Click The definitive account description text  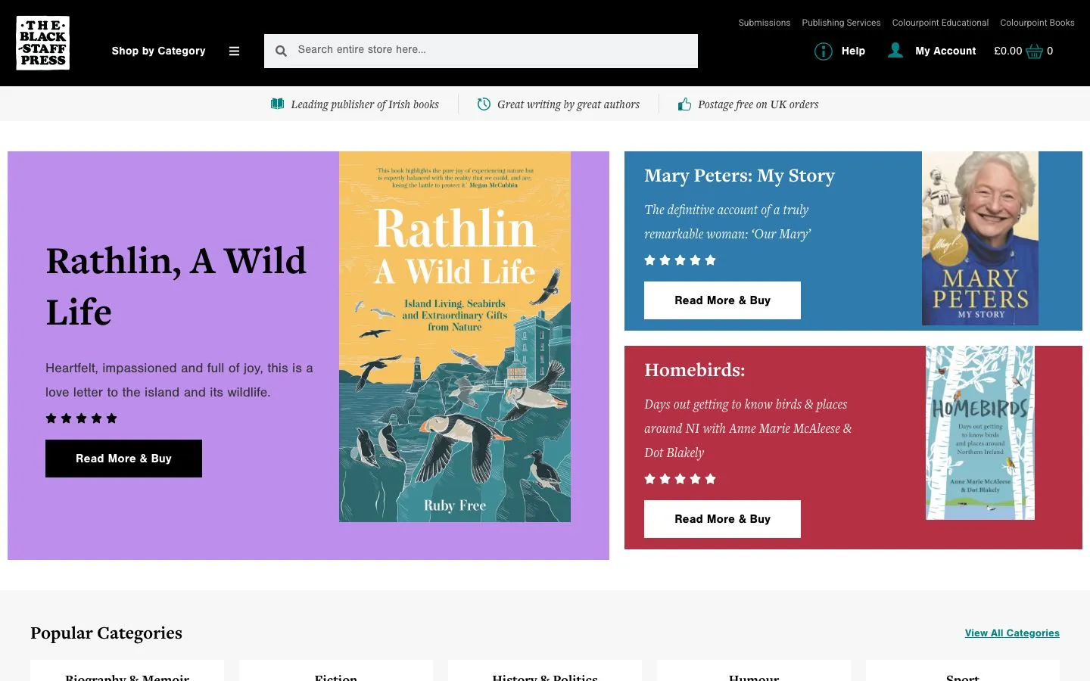pos(727,222)
